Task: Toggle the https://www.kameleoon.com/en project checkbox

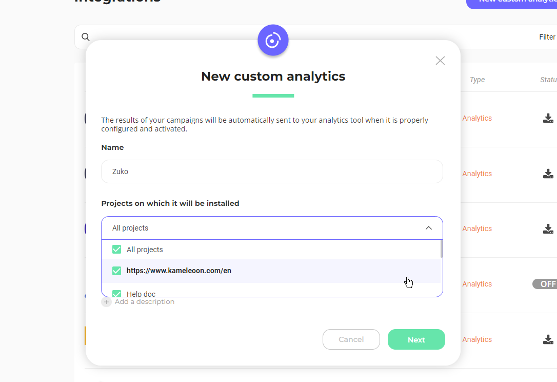Action: (x=116, y=271)
